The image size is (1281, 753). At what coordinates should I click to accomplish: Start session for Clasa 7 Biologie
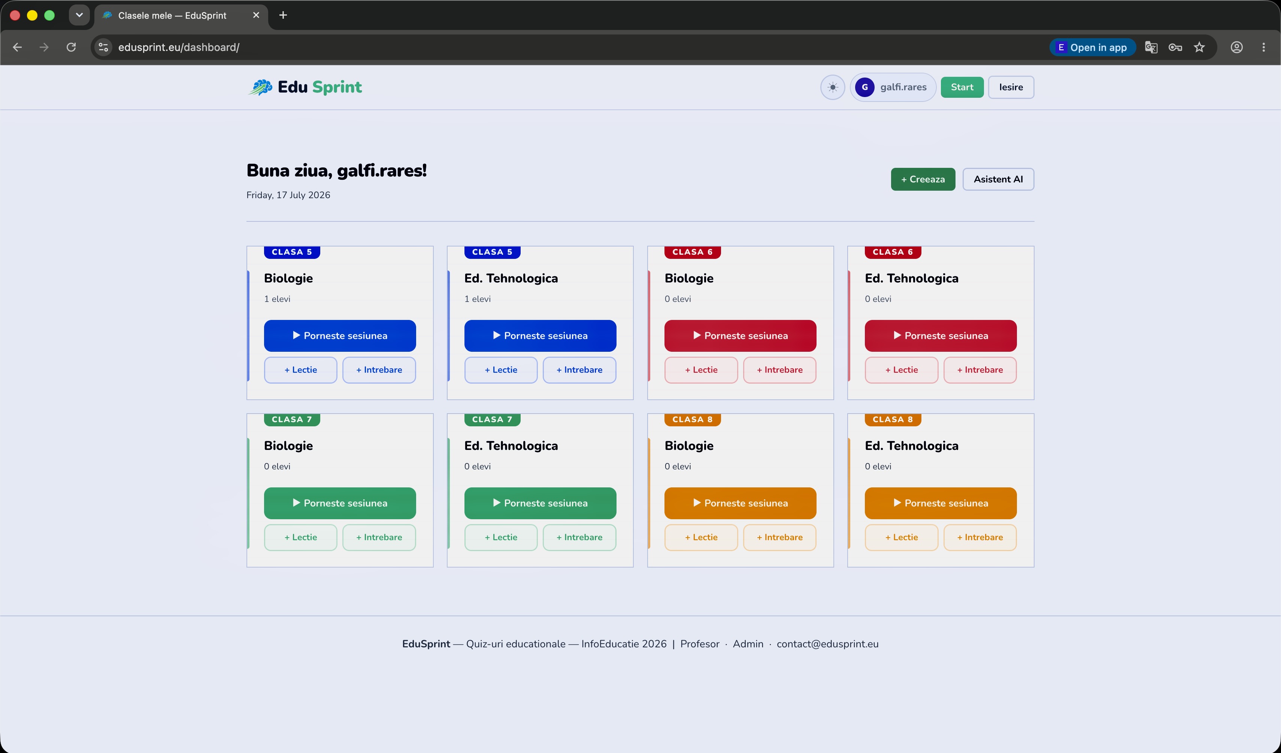pyautogui.click(x=340, y=503)
